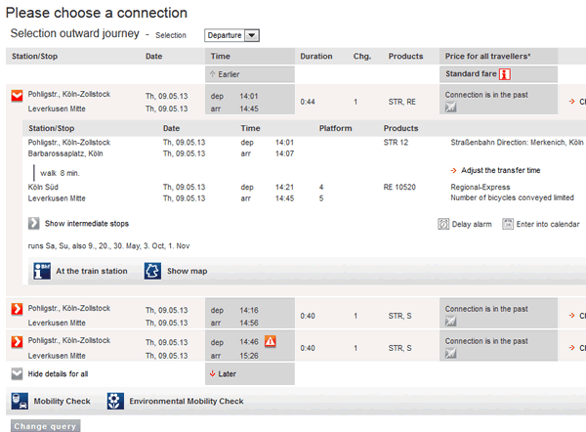This screenshot has height=432, width=586.
Task: Click the Delay alarm icon
Action: [x=443, y=224]
